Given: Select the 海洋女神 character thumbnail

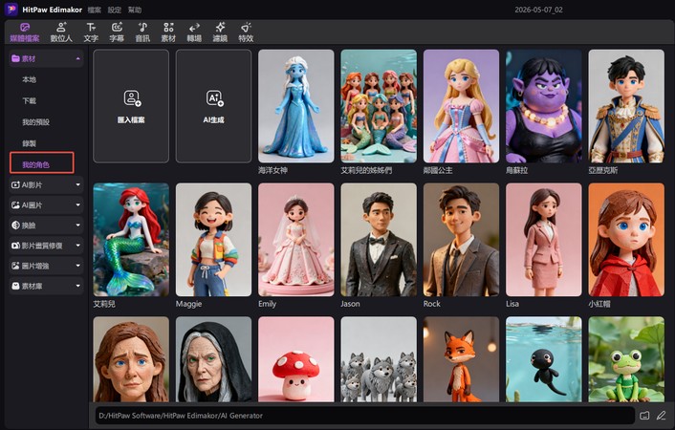Looking at the screenshot, I should 296,106.
